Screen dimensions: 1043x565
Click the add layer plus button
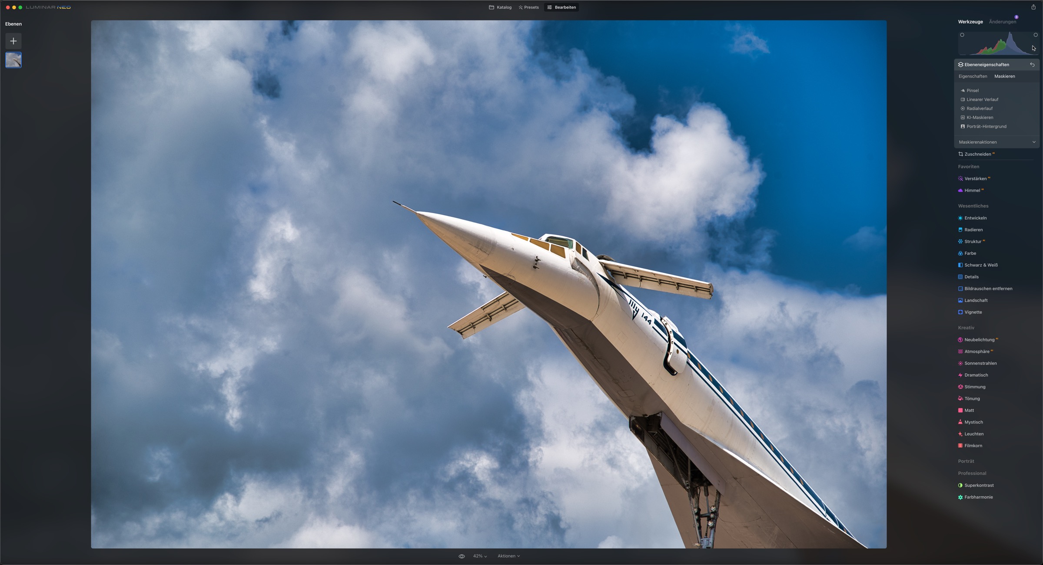[x=13, y=41]
